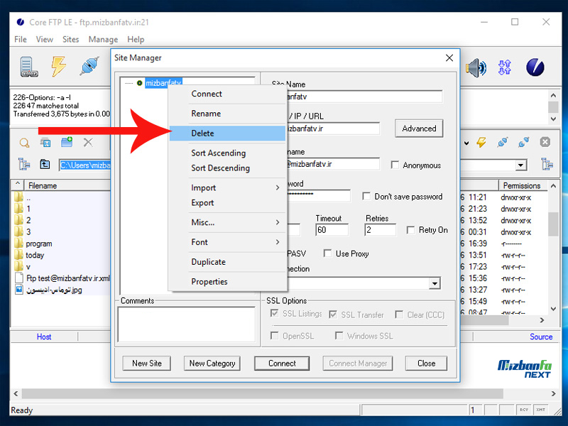Choose Connect in the context menu
Screen dimensions: 568x426
pyautogui.click(x=227, y=94)
